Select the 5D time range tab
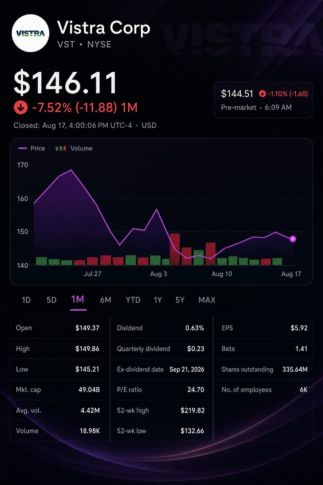The image size is (323, 485). click(x=51, y=300)
